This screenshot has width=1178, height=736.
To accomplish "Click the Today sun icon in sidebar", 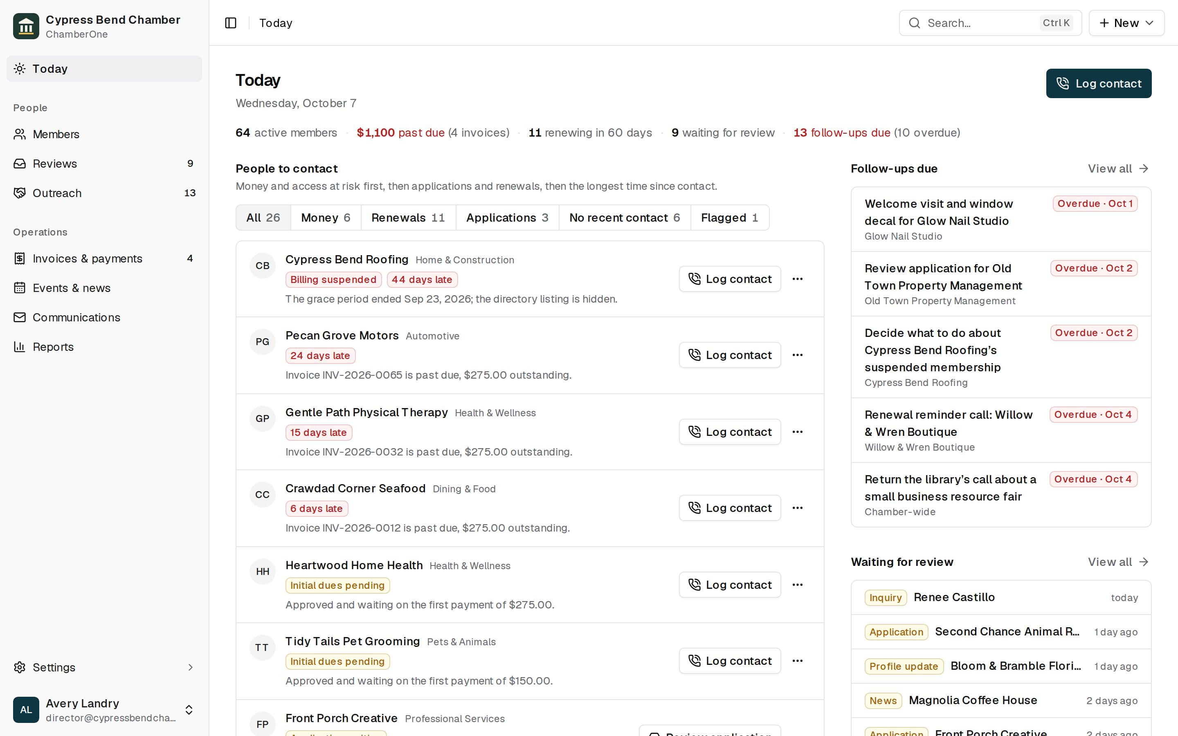I will [20, 69].
